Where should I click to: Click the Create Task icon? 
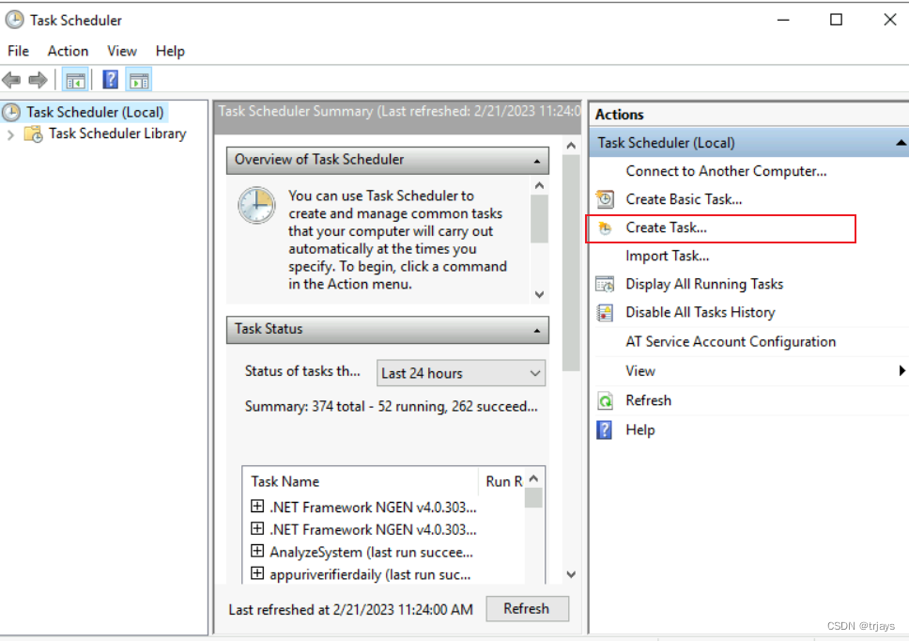coord(605,228)
